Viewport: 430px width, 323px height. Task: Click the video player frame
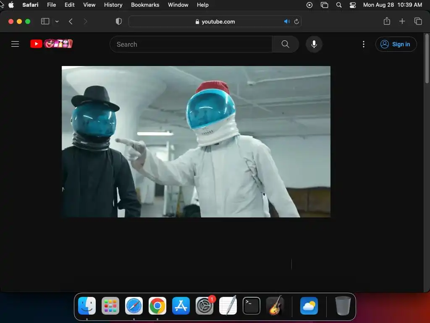pos(196,142)
